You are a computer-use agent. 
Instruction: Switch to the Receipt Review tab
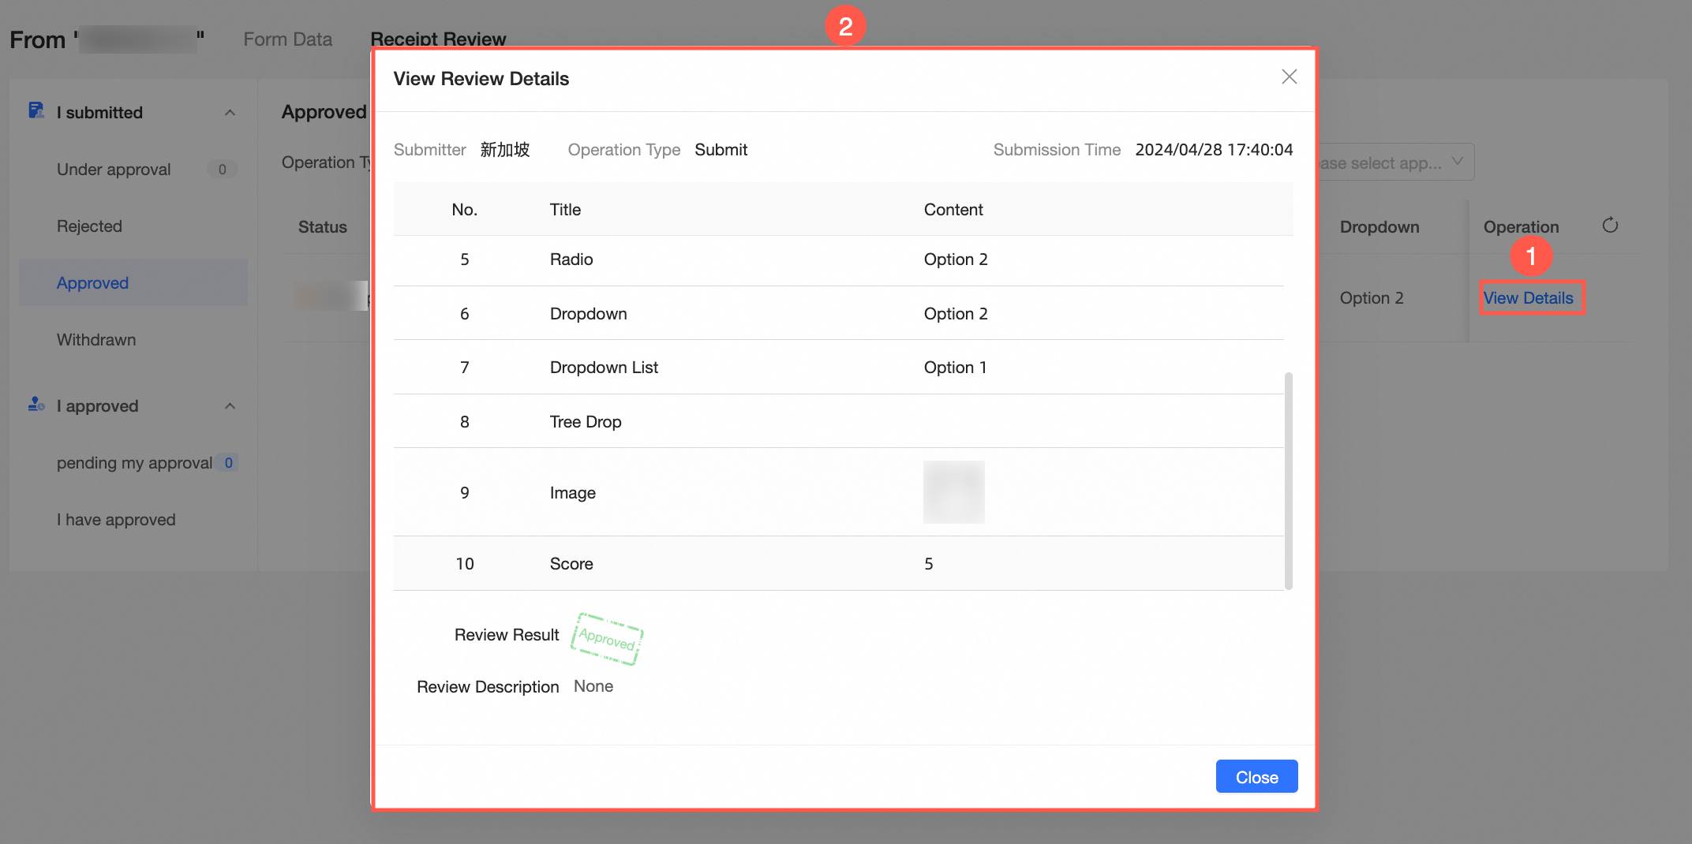tap(438, 39)
